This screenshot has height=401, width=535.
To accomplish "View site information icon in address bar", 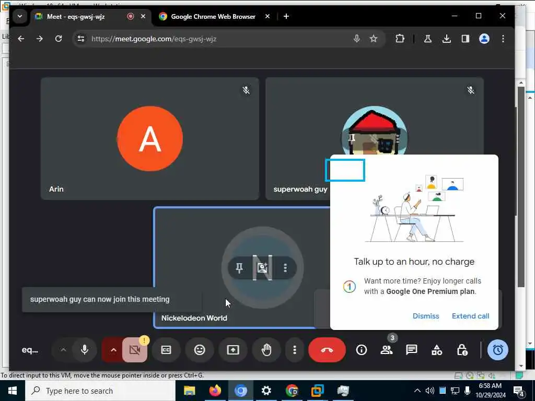I will click(x=81, y=39).
